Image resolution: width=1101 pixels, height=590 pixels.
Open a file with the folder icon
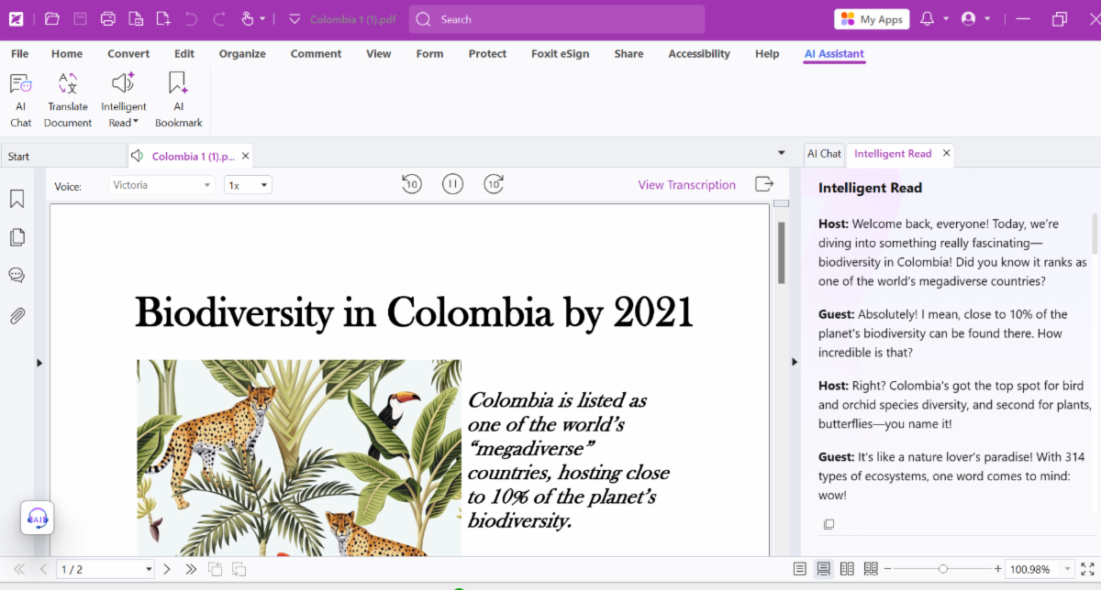click(x=52, y=18)
